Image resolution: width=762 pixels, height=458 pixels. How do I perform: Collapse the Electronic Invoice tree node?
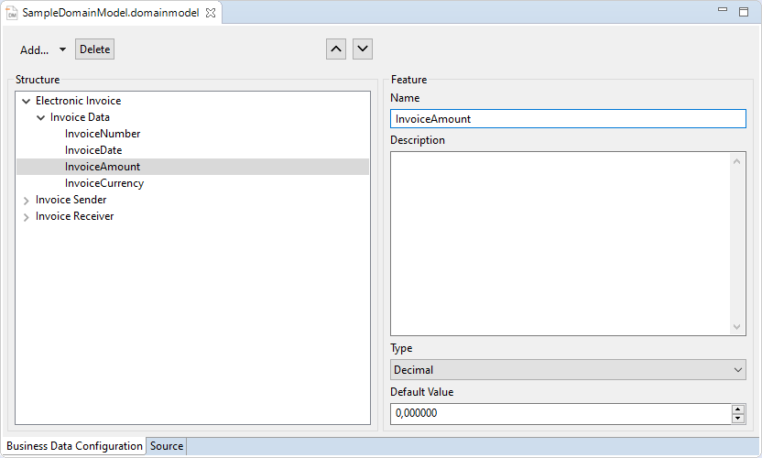[26, 101]
